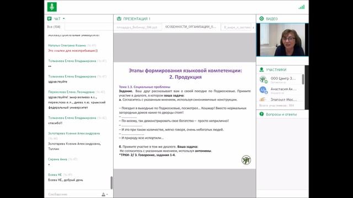This screenshot has width=353, height=198.
Task: Click the ПРЕЗЕНТАЦИЯ 1 panel title
Action: pyautogui.click(x=137, y=19)
